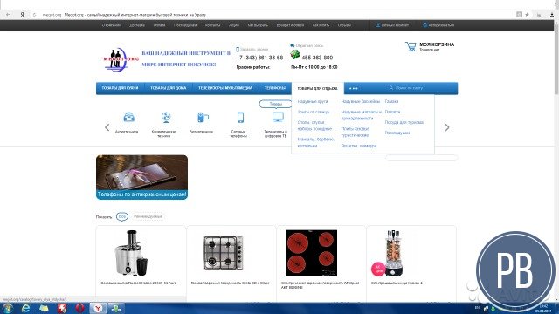Open the electric shashlik maker image
The width and height of the screenshot is (559, 314).
click(x=394, y=253)
